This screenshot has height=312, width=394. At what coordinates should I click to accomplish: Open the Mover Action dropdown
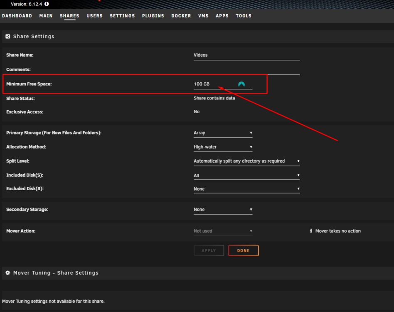coord(223,231)
